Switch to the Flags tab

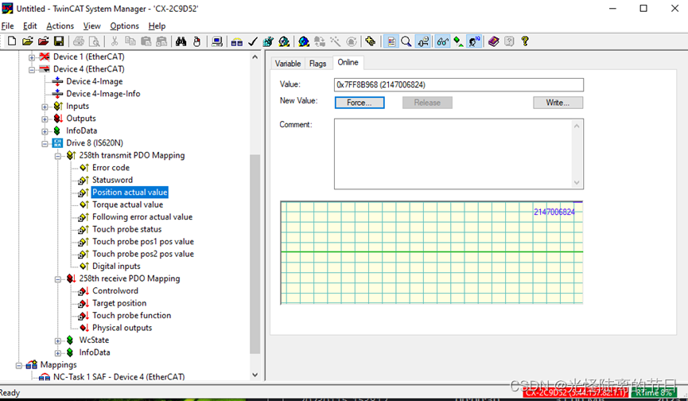pos(317,64)
